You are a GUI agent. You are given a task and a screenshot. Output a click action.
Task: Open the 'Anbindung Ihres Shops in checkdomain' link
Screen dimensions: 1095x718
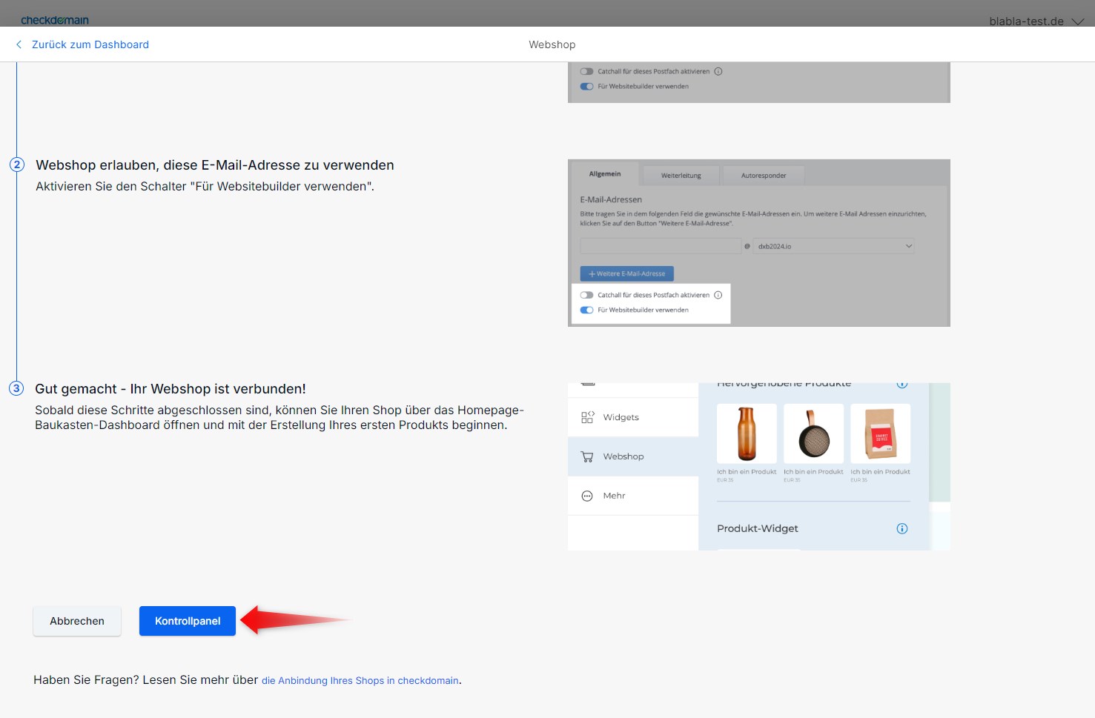pyautogui.click(x=360, y=680)
